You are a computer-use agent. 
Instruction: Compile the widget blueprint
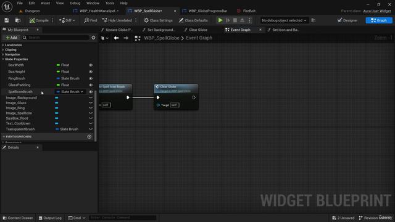39,20
